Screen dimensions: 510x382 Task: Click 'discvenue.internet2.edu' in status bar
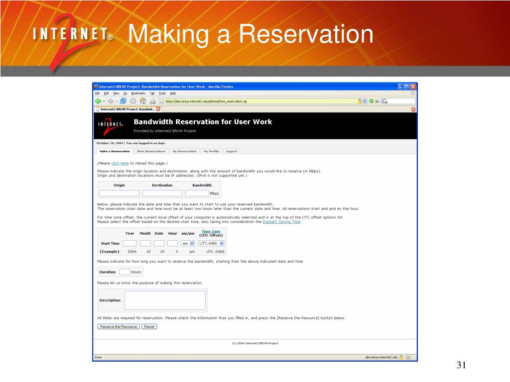point(381,357)
